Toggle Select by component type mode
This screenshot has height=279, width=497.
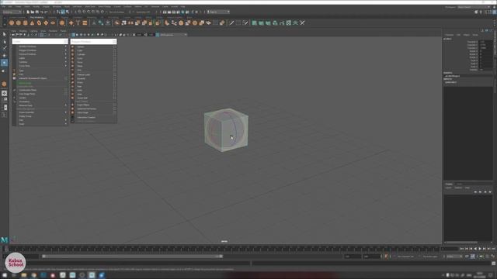(68, 12)
